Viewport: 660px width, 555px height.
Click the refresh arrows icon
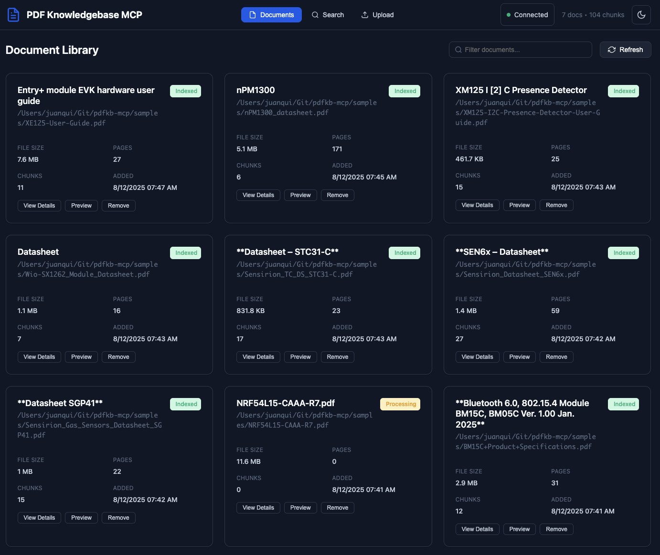click(611, 50)
